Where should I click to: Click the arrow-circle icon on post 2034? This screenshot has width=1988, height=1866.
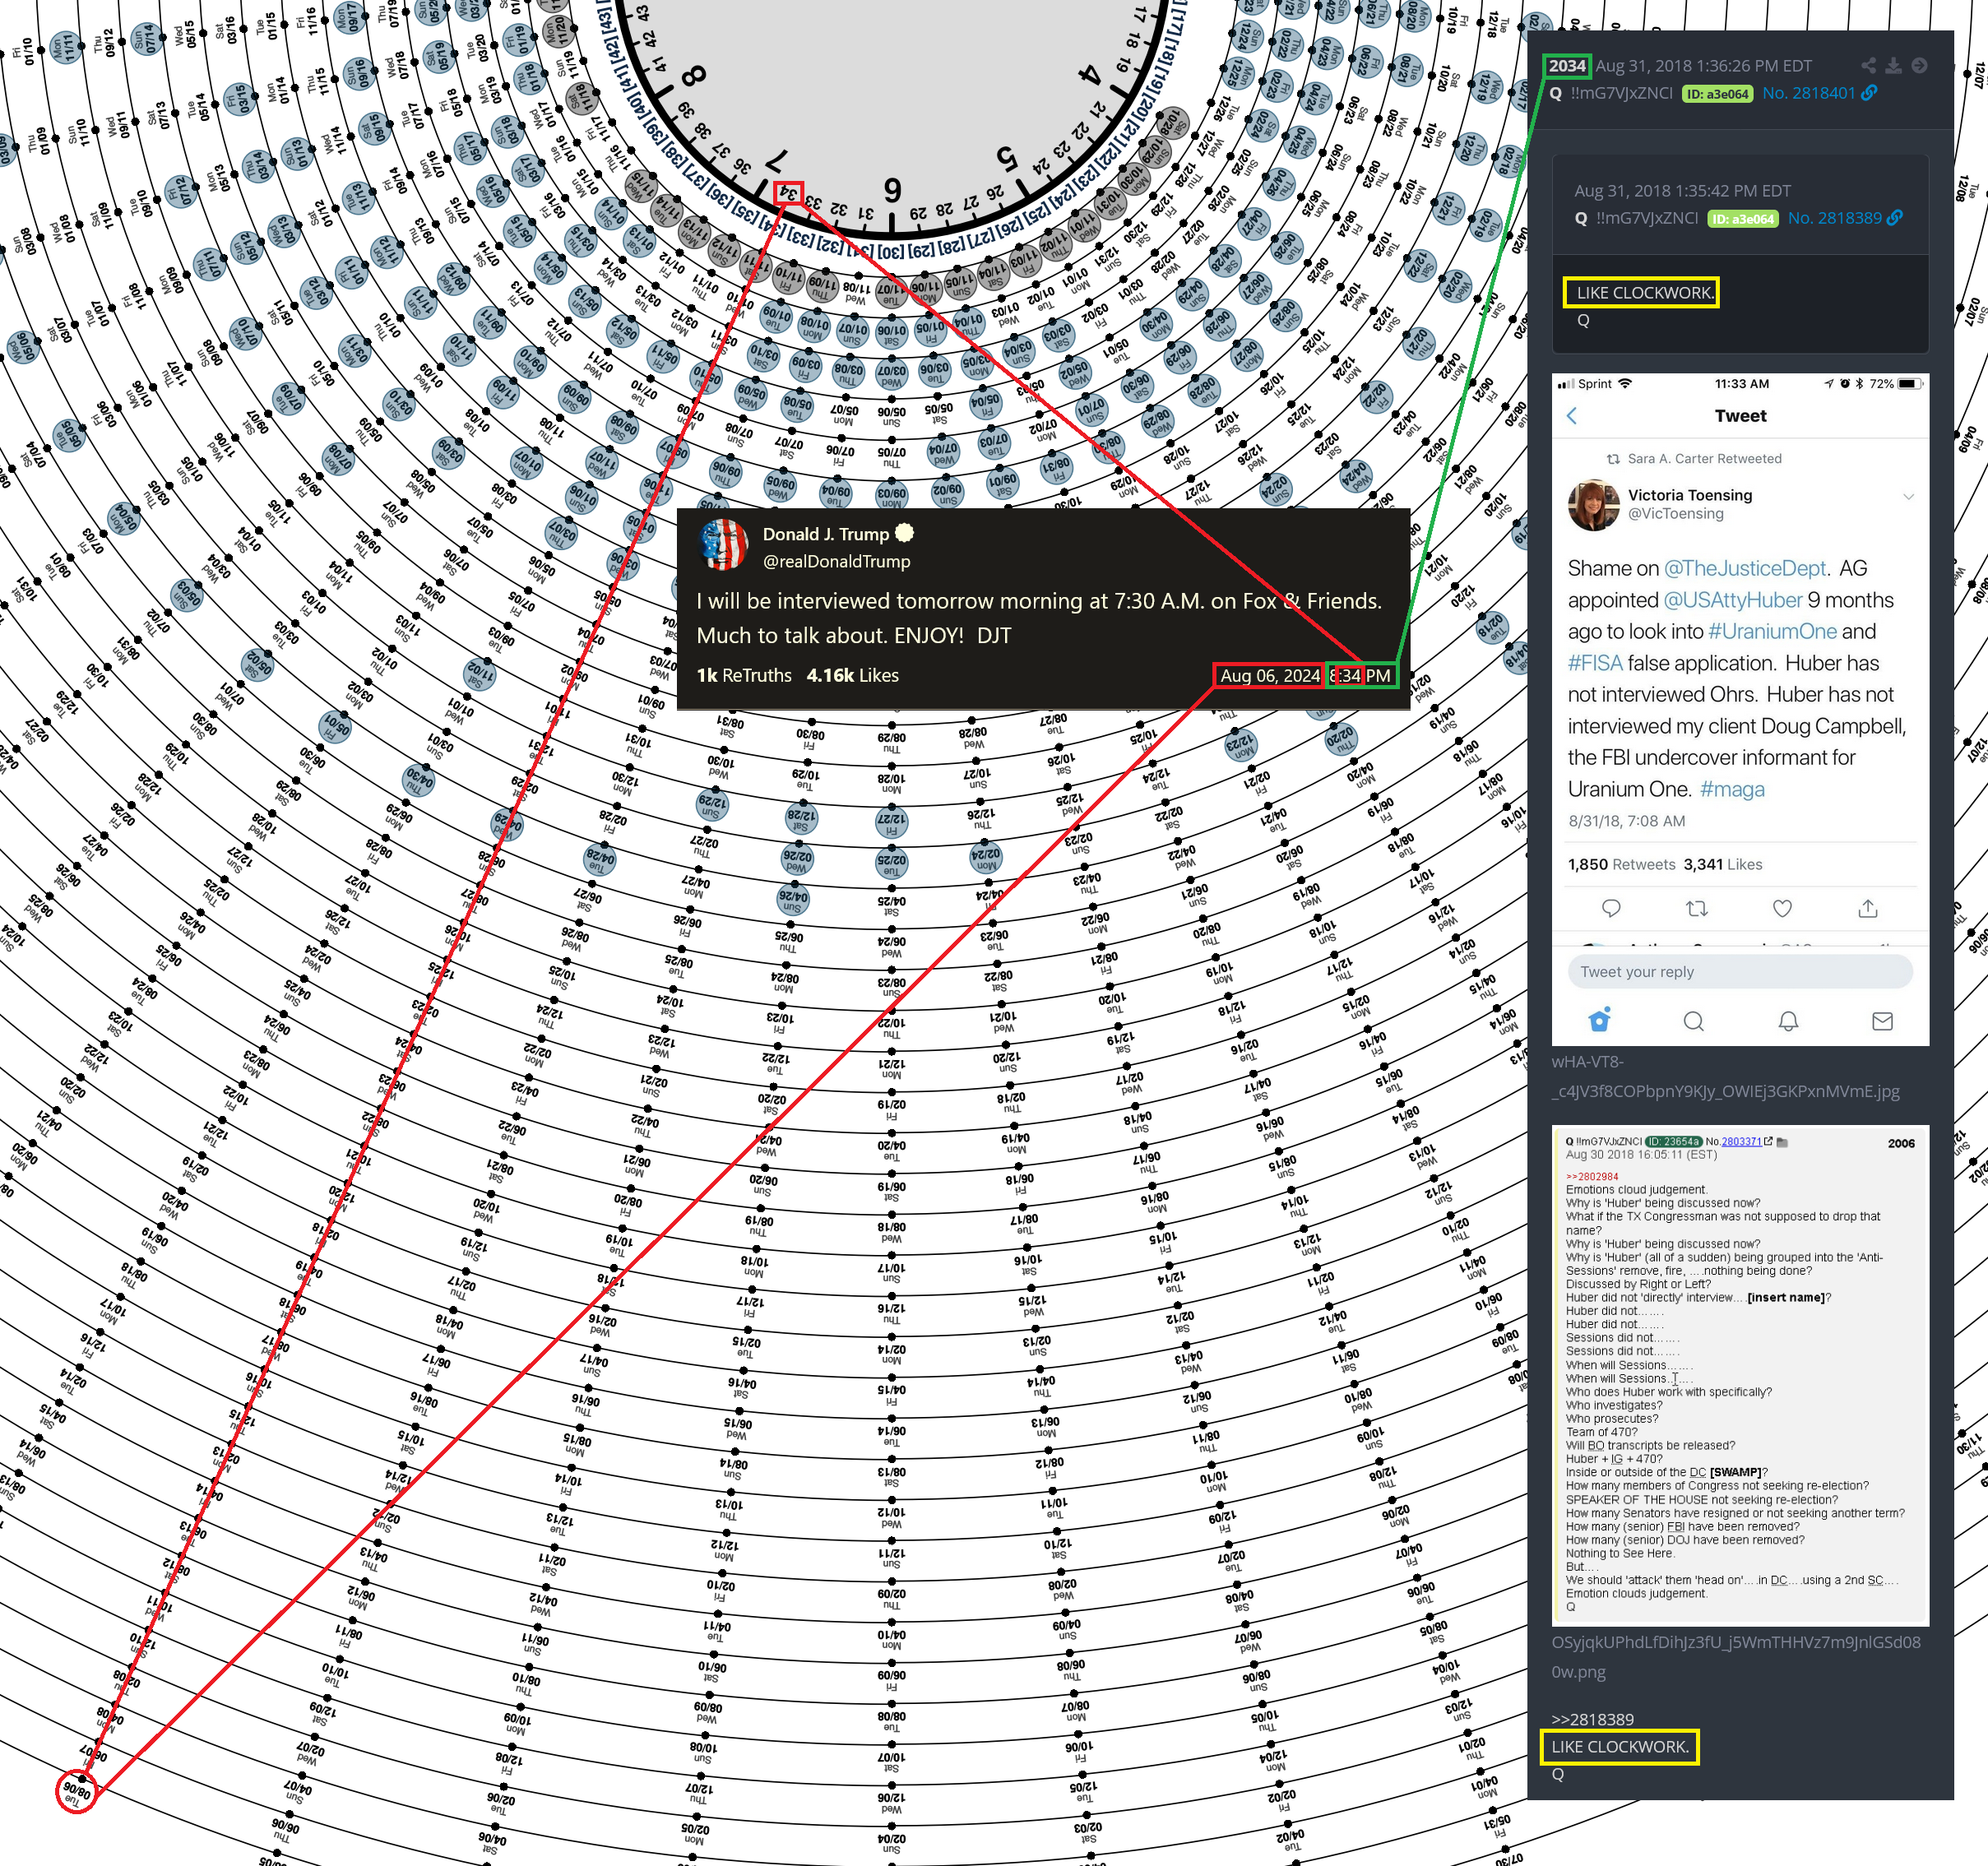tap(1919, 66)
